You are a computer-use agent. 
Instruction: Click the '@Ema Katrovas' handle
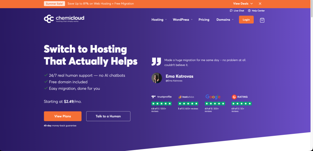(174, 81)
